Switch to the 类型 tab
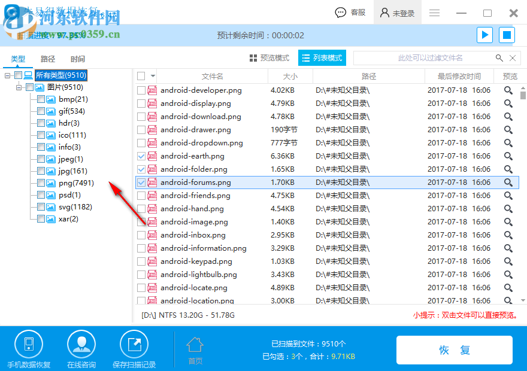Image resolution: width=527 pixels, height=371 pixels. click(18, 59)
